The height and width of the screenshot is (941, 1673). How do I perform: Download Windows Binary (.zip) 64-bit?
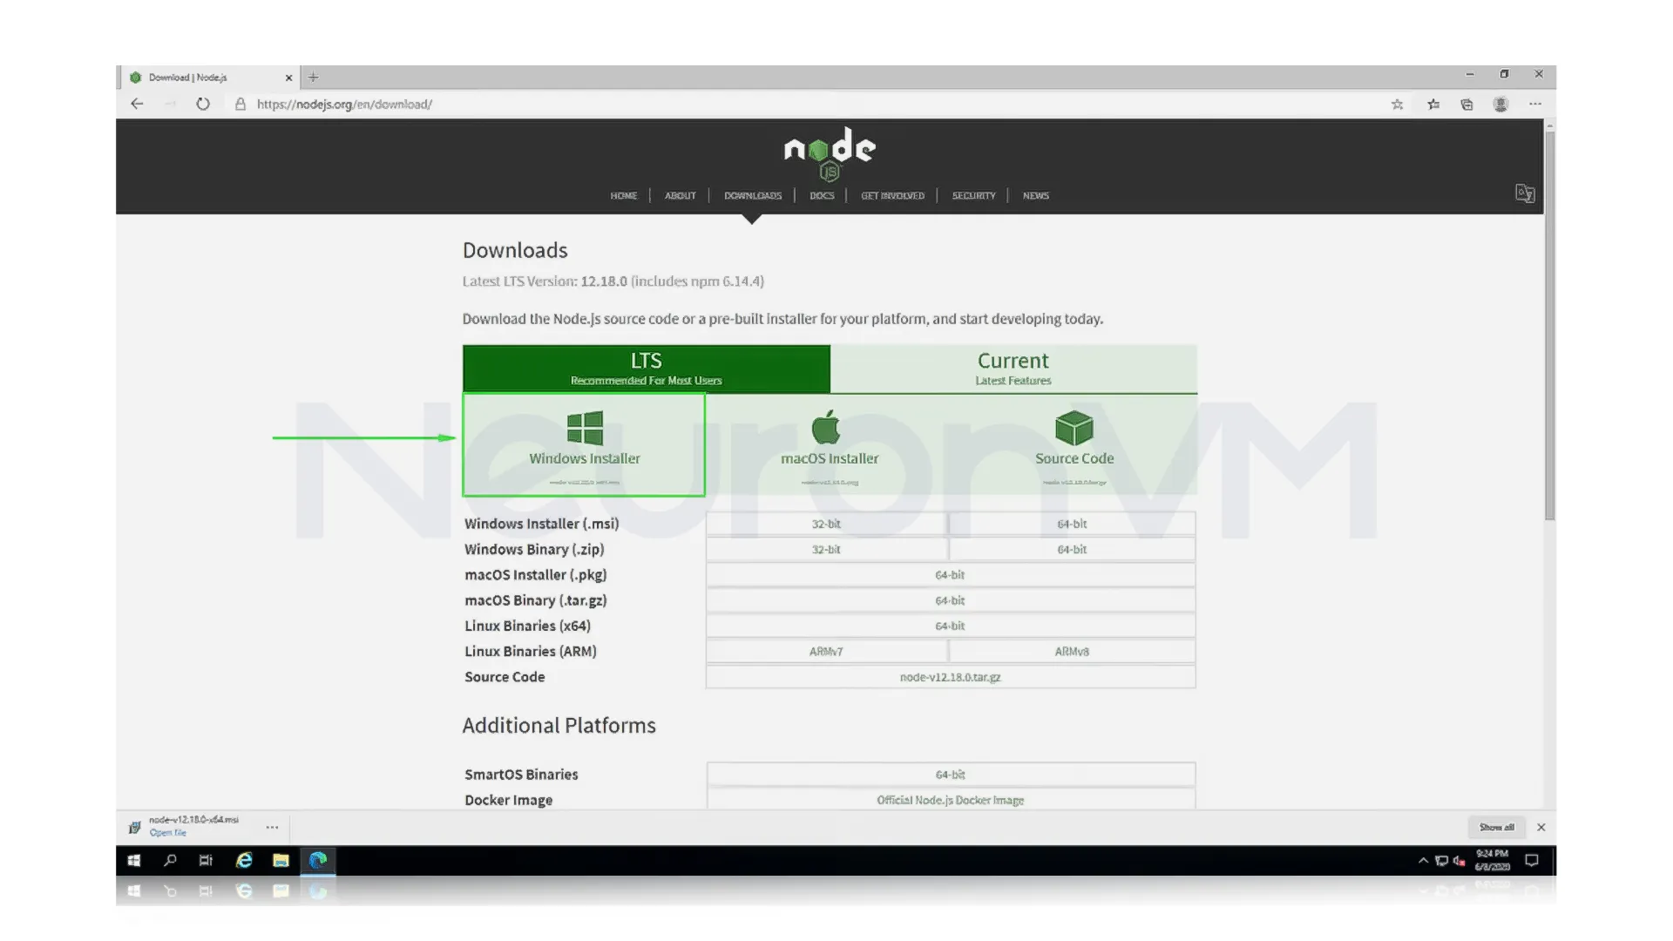pyautogui.click(x=1072, y=549)
